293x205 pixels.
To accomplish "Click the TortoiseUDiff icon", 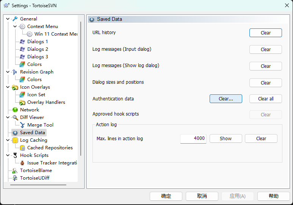I will point(15,178).
